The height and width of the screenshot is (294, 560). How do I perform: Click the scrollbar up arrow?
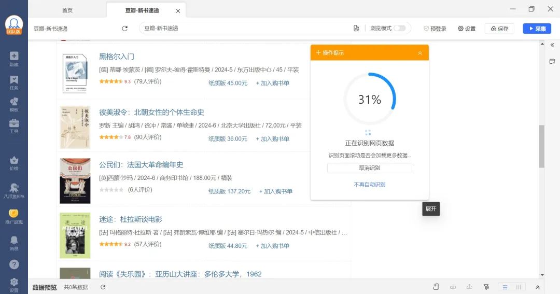pyautogui.click(x=542, y=44)
